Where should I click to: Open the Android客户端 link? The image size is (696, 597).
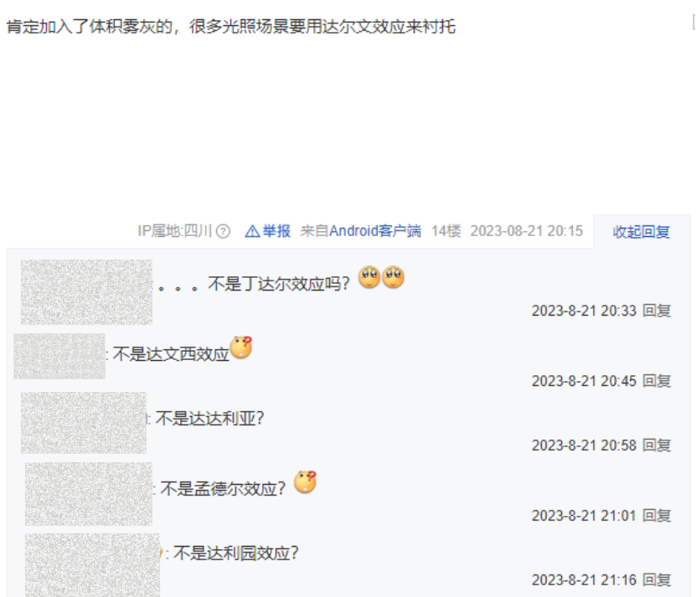[375, 231]
